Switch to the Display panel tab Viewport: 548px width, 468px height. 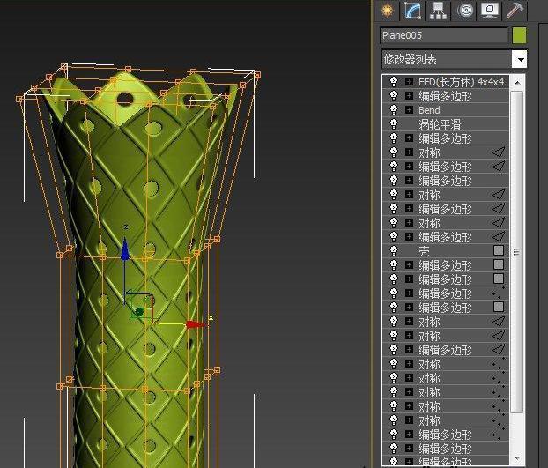coord(490,11)
